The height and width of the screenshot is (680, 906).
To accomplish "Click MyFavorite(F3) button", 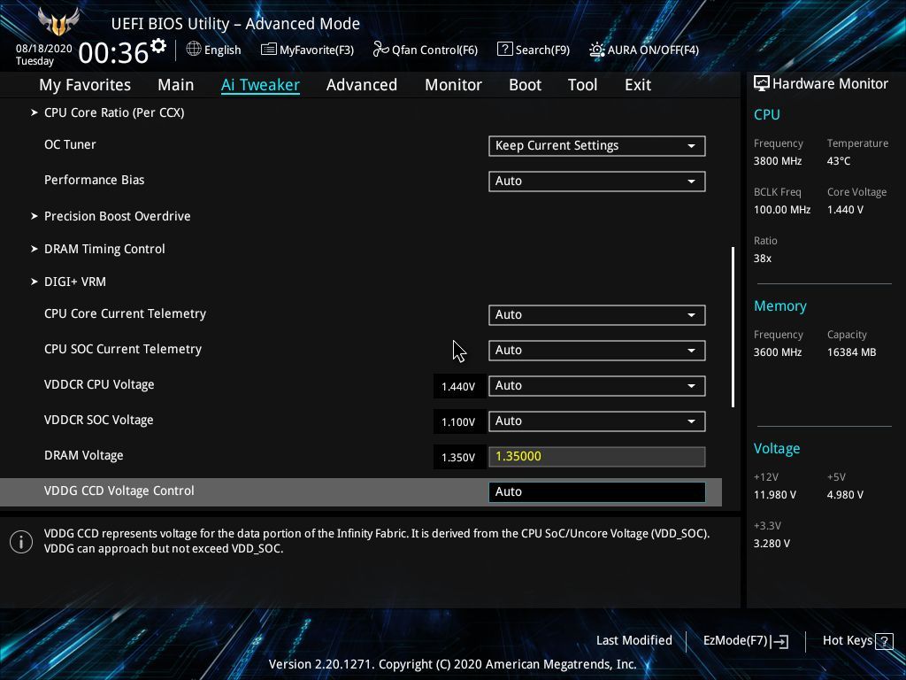I will pyautogui.click(x=307, y=50).
